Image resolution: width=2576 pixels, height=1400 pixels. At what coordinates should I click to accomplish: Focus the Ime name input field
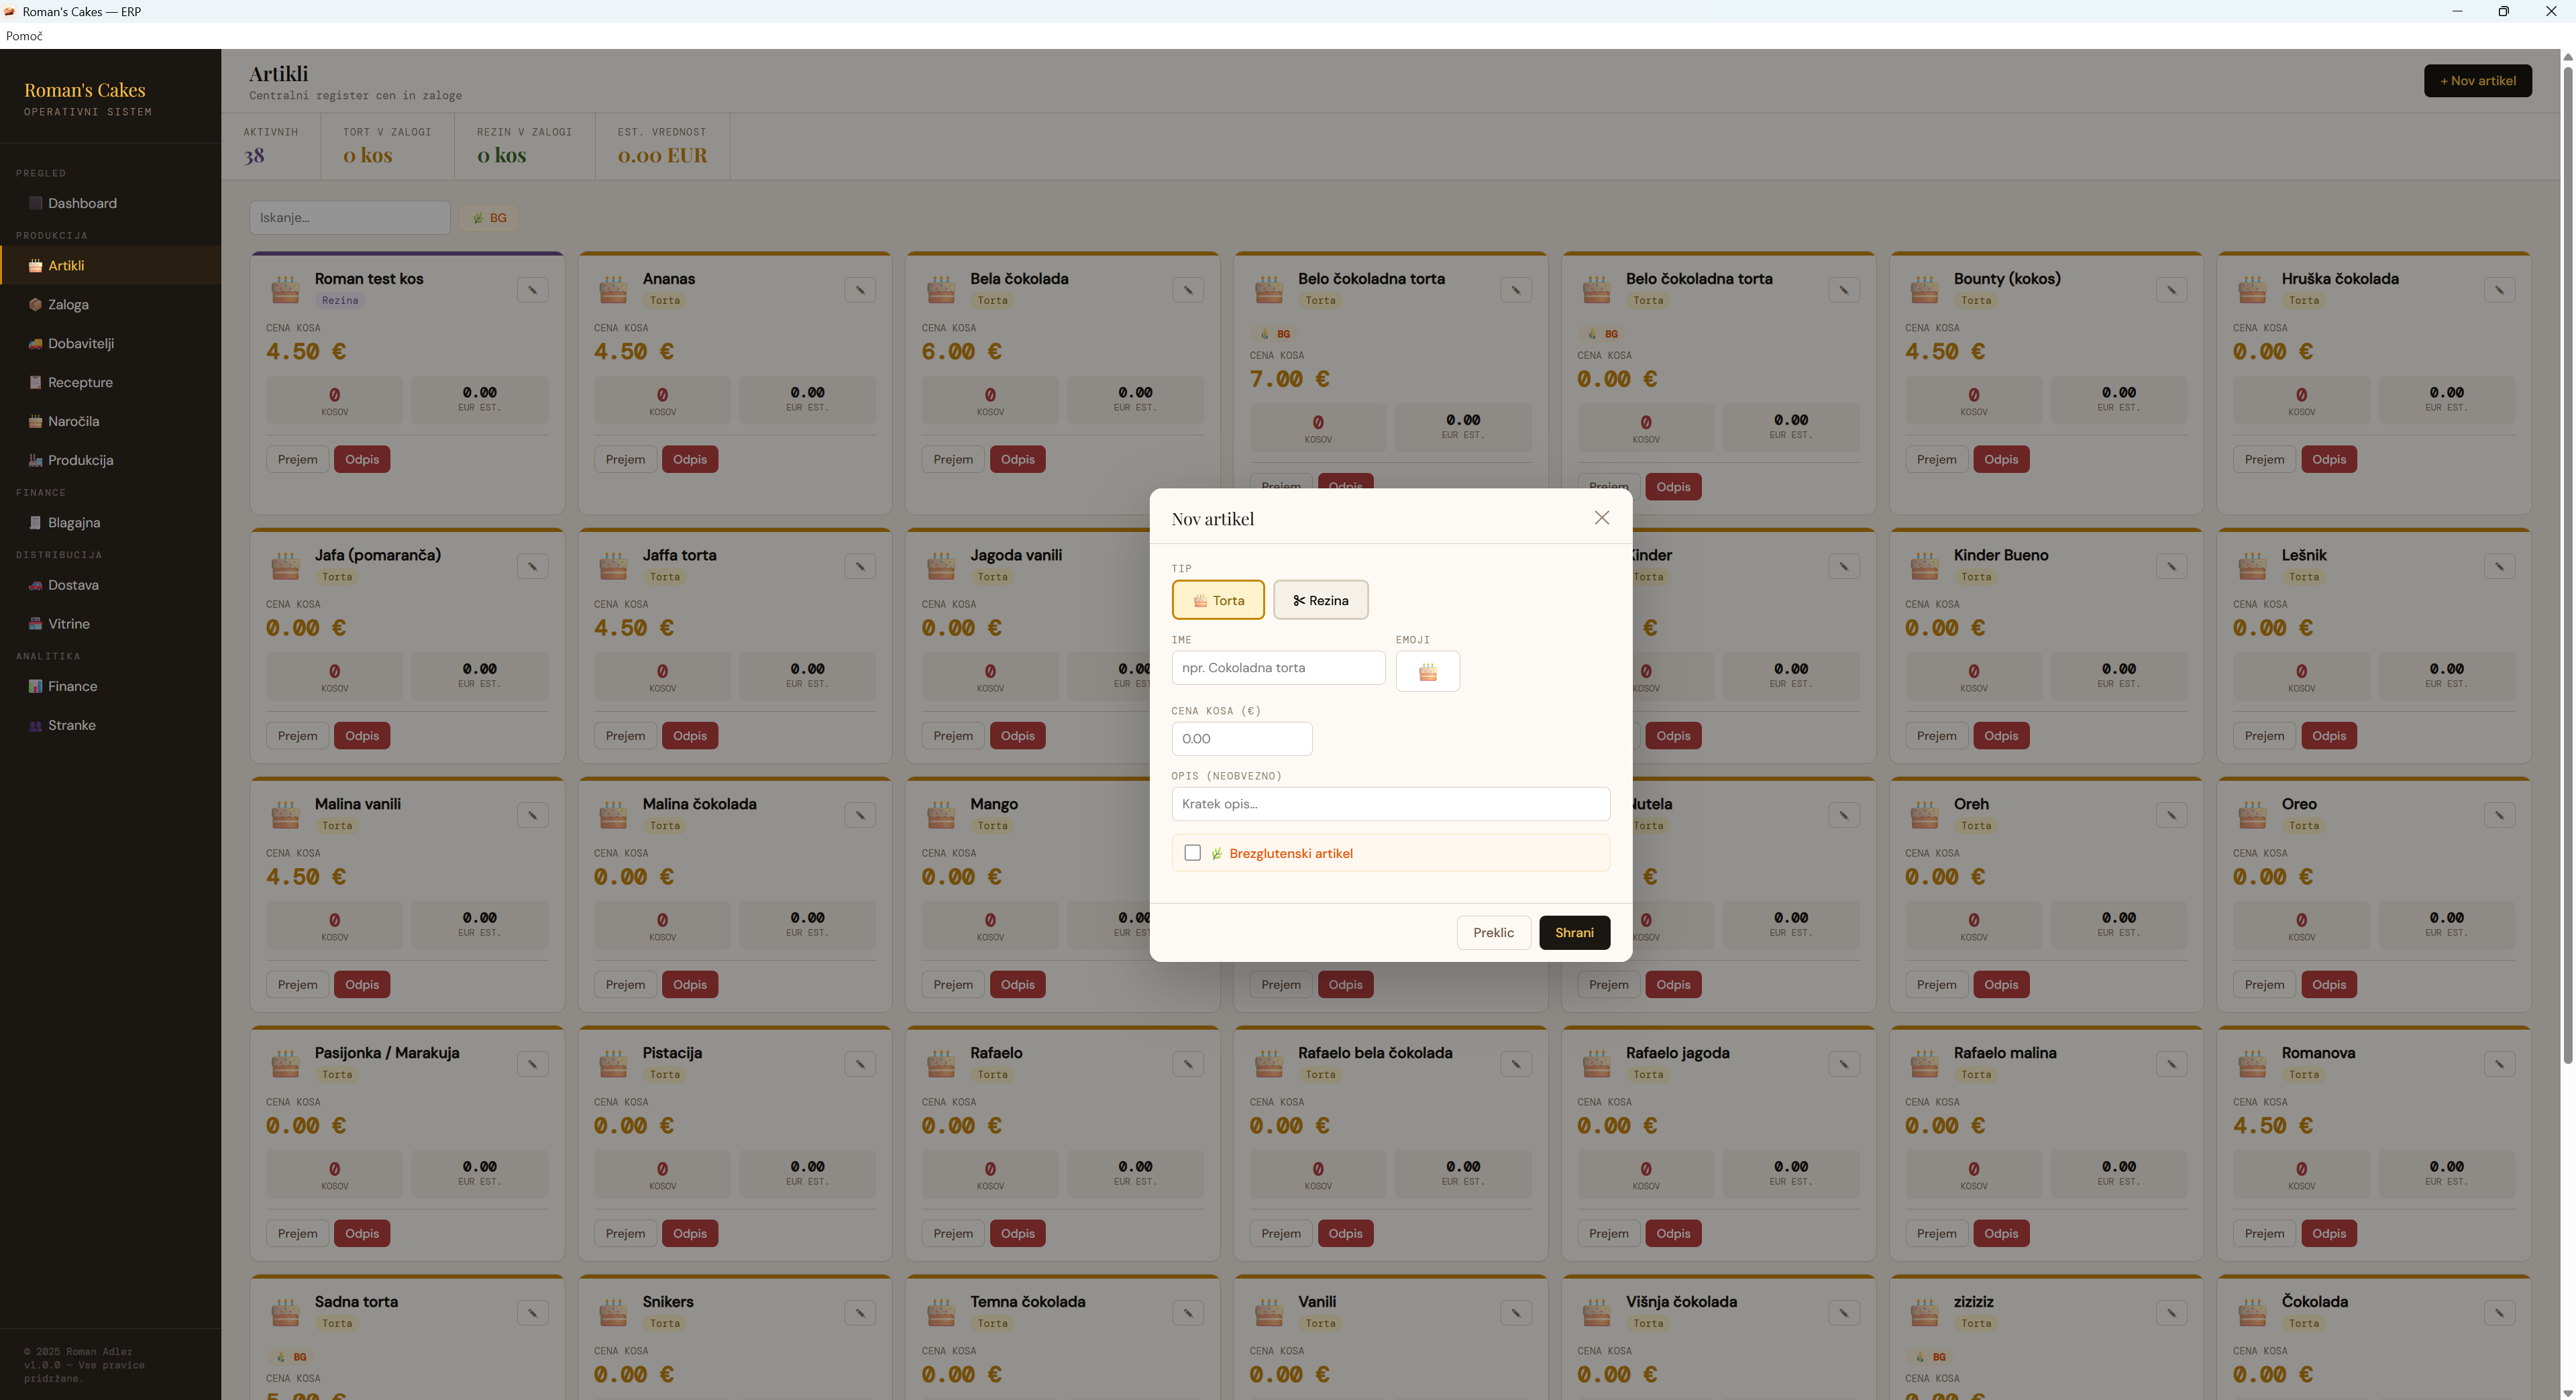click(x=1278, y=668)
